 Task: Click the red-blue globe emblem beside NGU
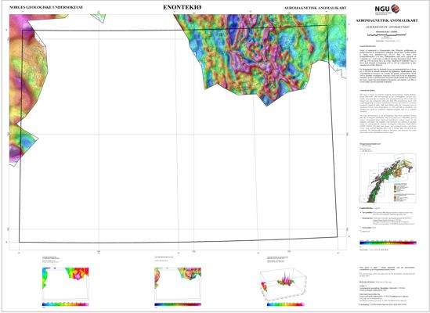point(396,9)
